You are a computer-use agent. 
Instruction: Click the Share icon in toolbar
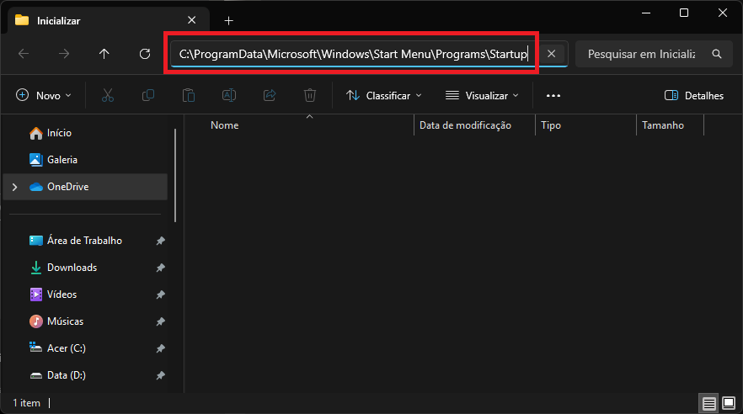[x=270, y=96]
